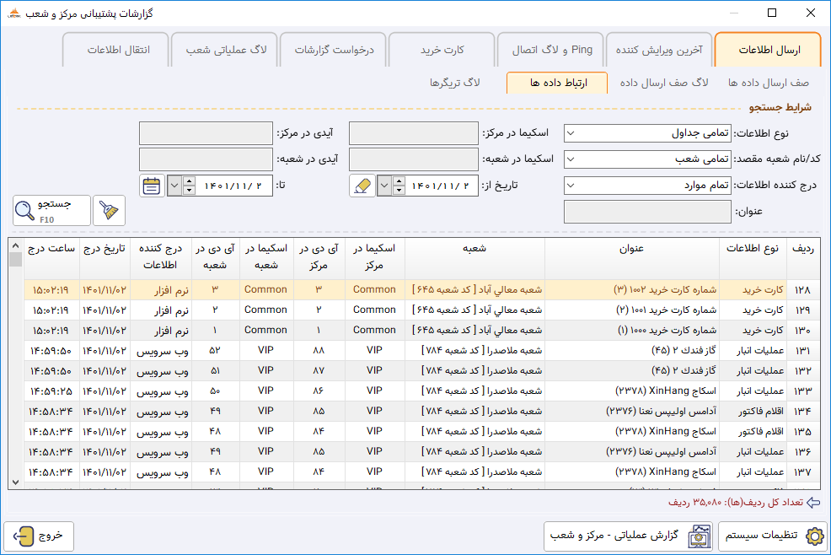The image size is (831, 555).
Task: Select the لاگ عملیاتی شعب tab
Action: (x=225, y=50)
